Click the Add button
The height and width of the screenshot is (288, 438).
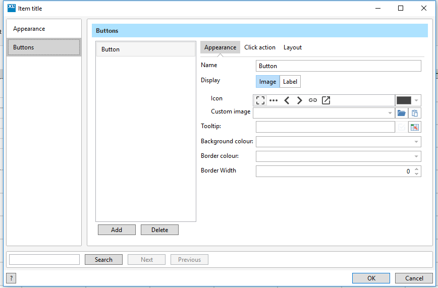tap(117, 229)
